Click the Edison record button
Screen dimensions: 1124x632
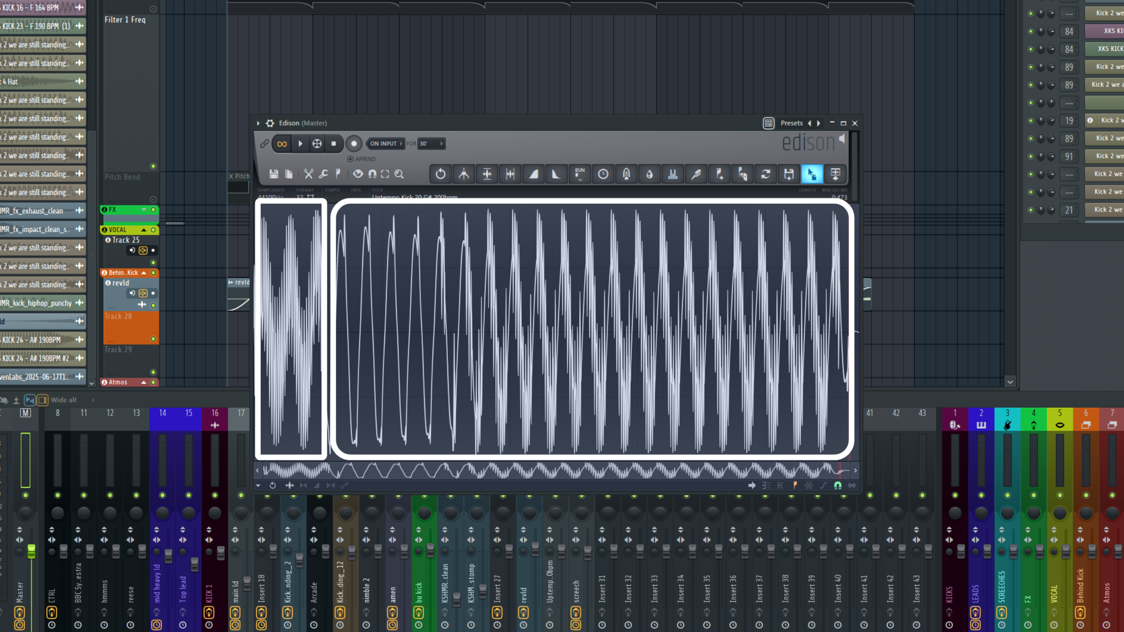point(354,143)
